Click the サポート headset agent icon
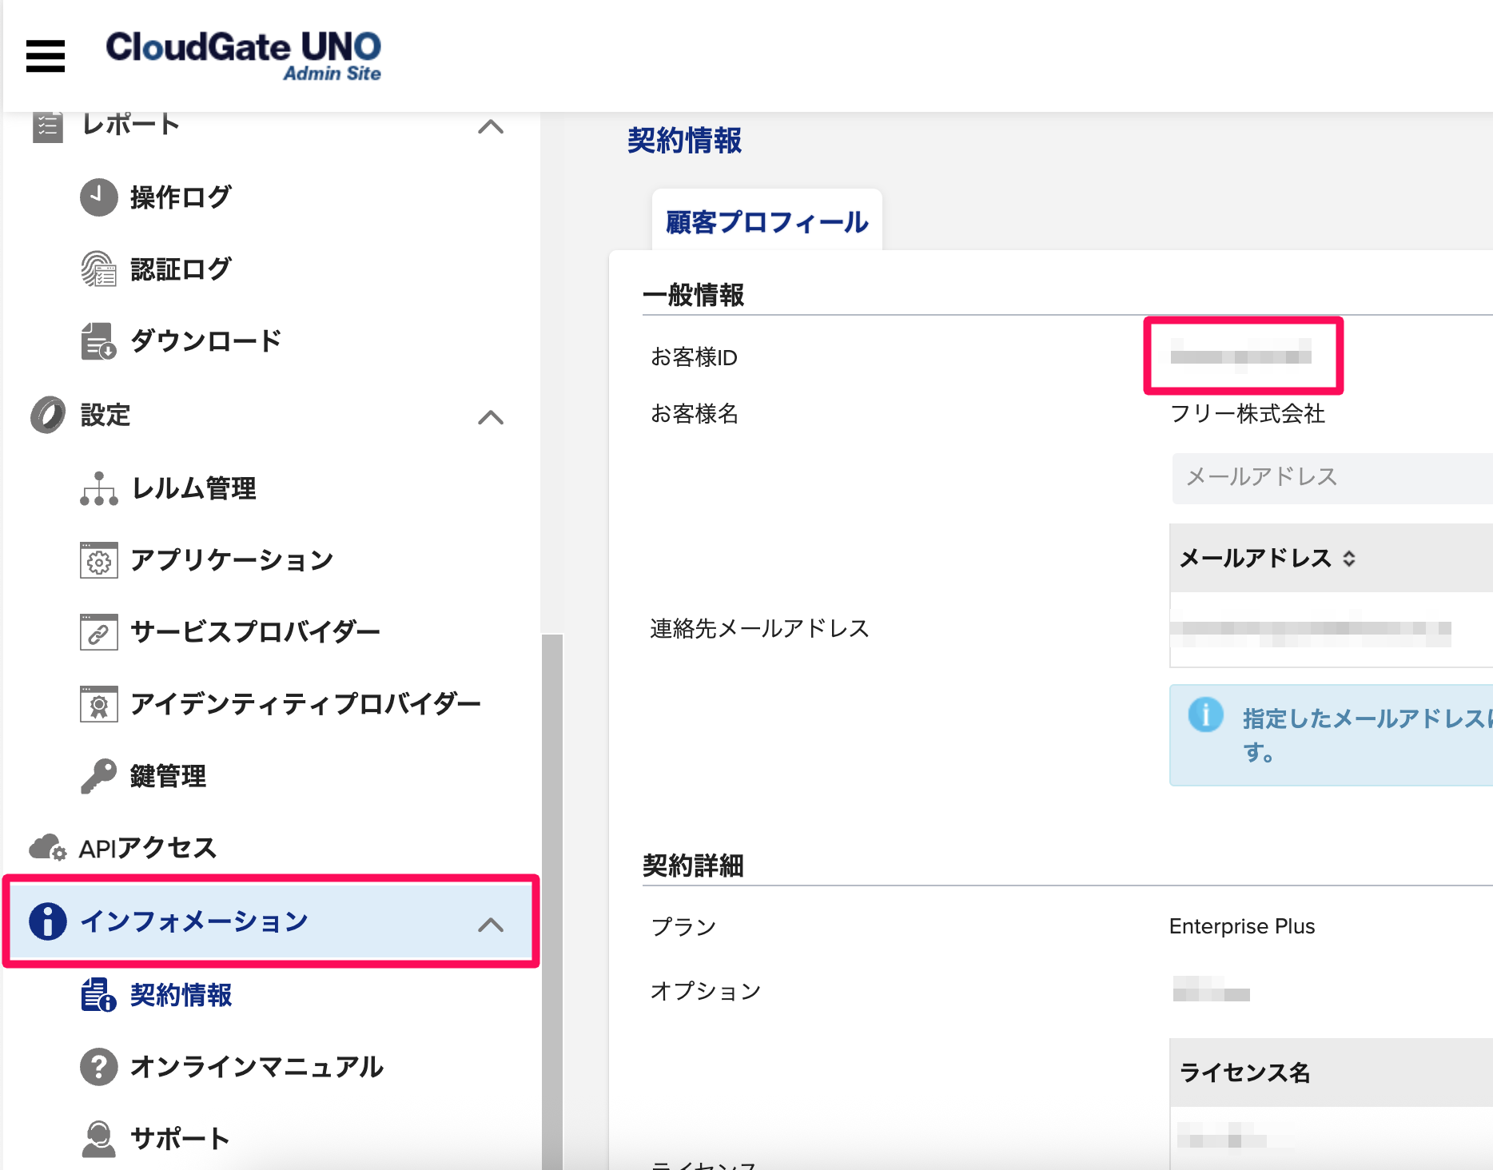Screen dimensions: 1493x1170 click(x=99, y=1139)
